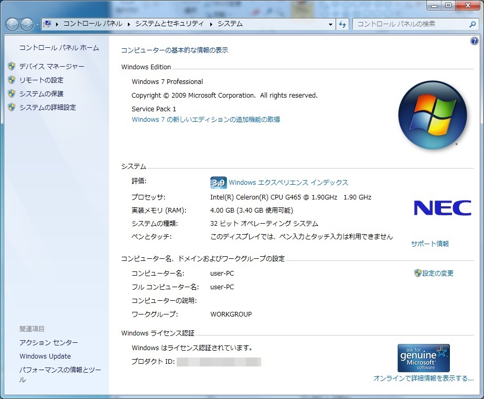Image resolution: width=484 pixels, height=399 pixels.
Task: Click the Copyright 2009 Microsoft Corporation text
Action: 224,95
